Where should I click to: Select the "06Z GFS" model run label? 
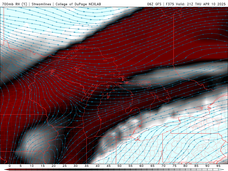tap(154, 4)
